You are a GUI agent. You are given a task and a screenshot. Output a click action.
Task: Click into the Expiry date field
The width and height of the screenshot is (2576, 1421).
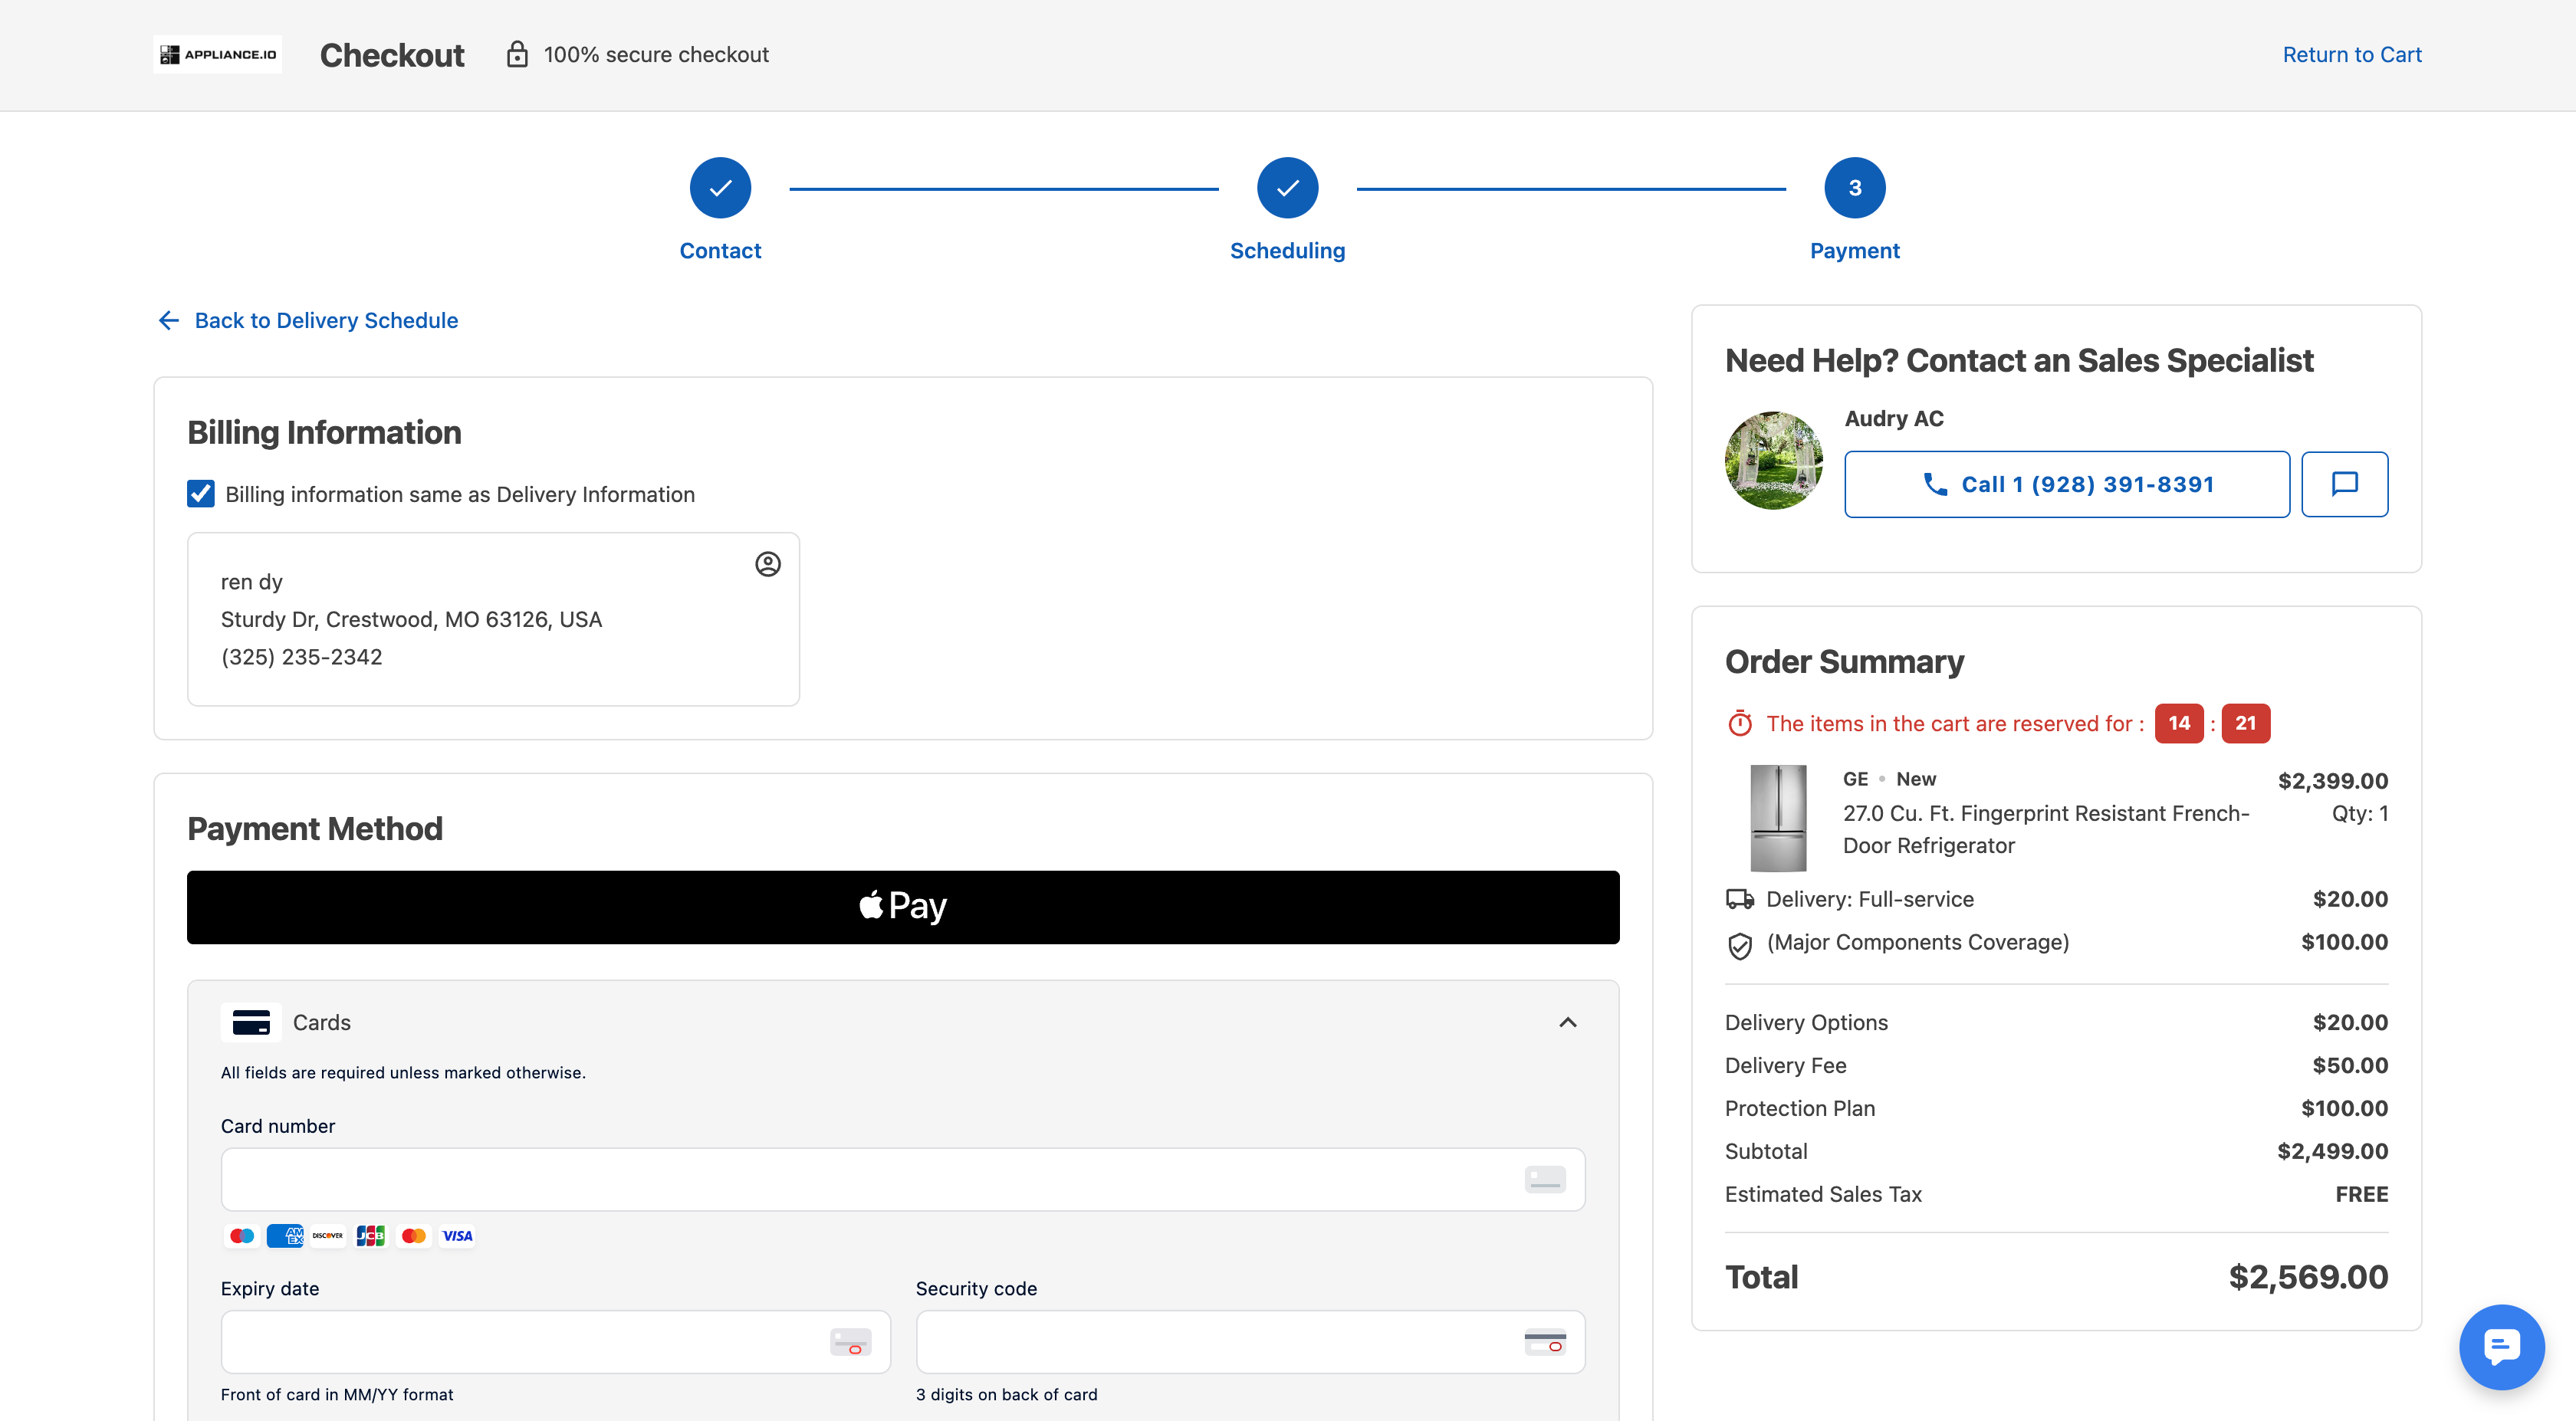(555, 1342)
